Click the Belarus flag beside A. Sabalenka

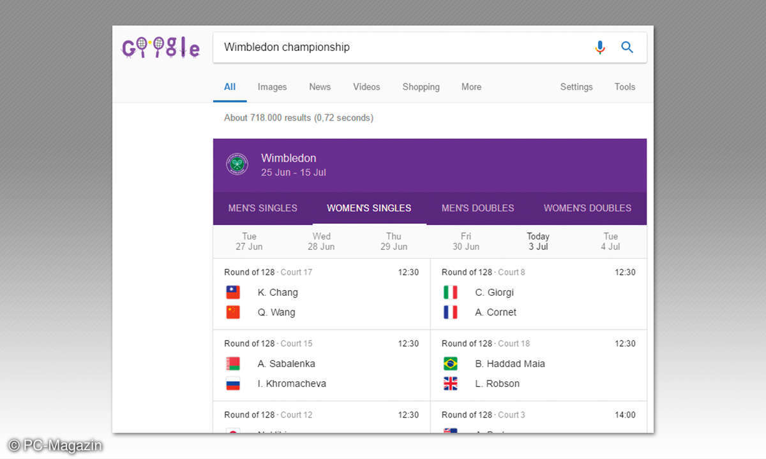(233, 364)
